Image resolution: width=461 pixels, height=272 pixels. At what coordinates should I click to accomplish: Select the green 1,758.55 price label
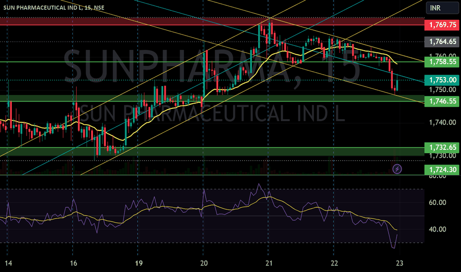(443, 62)
